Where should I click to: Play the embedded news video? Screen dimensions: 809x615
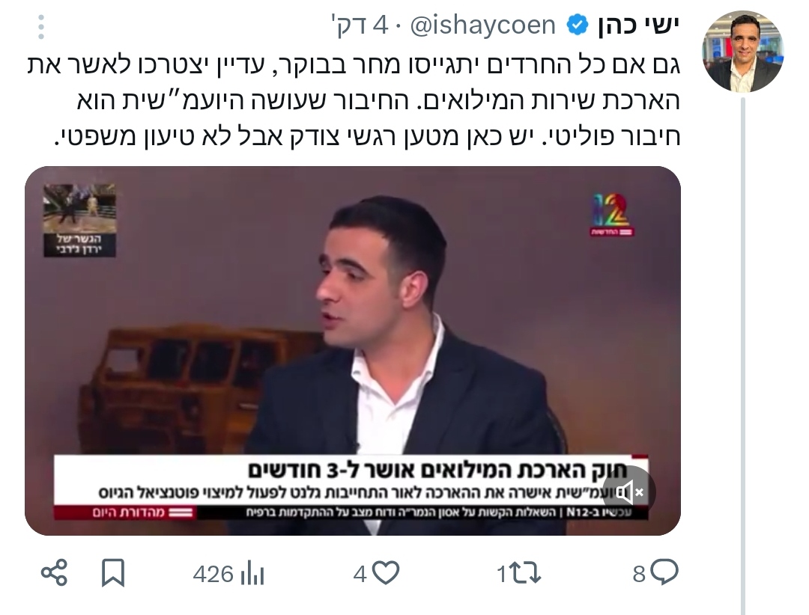[x=352, y=351]
